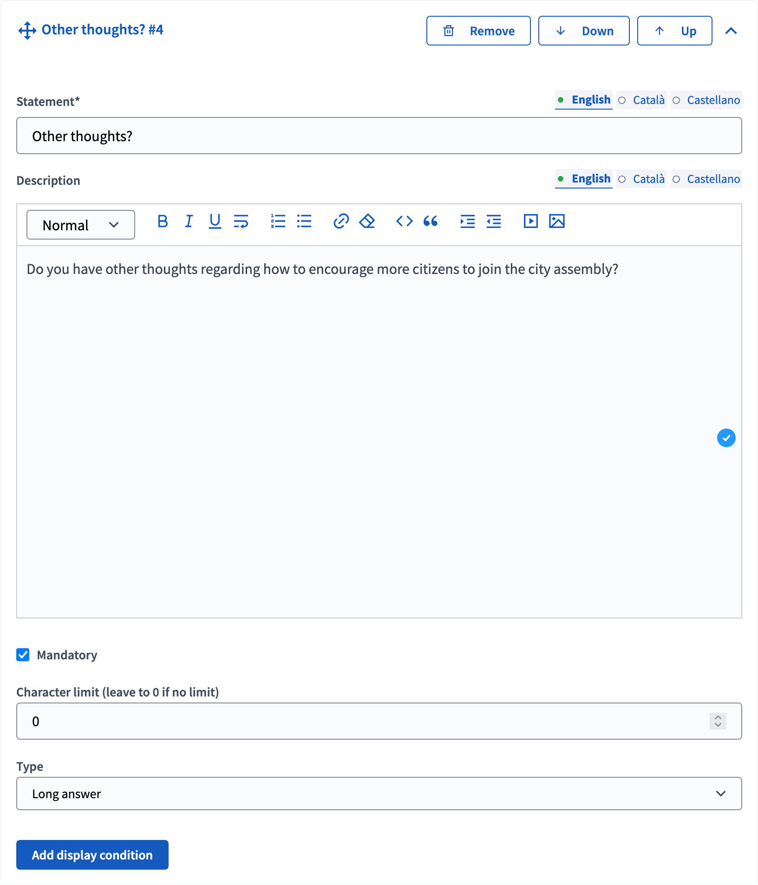Open the Normal paragraph style dropdown
The height and width of the screenshot is (885, 758).
click(x=80, y=225)
